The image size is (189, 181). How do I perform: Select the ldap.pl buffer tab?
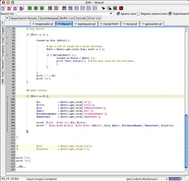click(x=64, y=24)
